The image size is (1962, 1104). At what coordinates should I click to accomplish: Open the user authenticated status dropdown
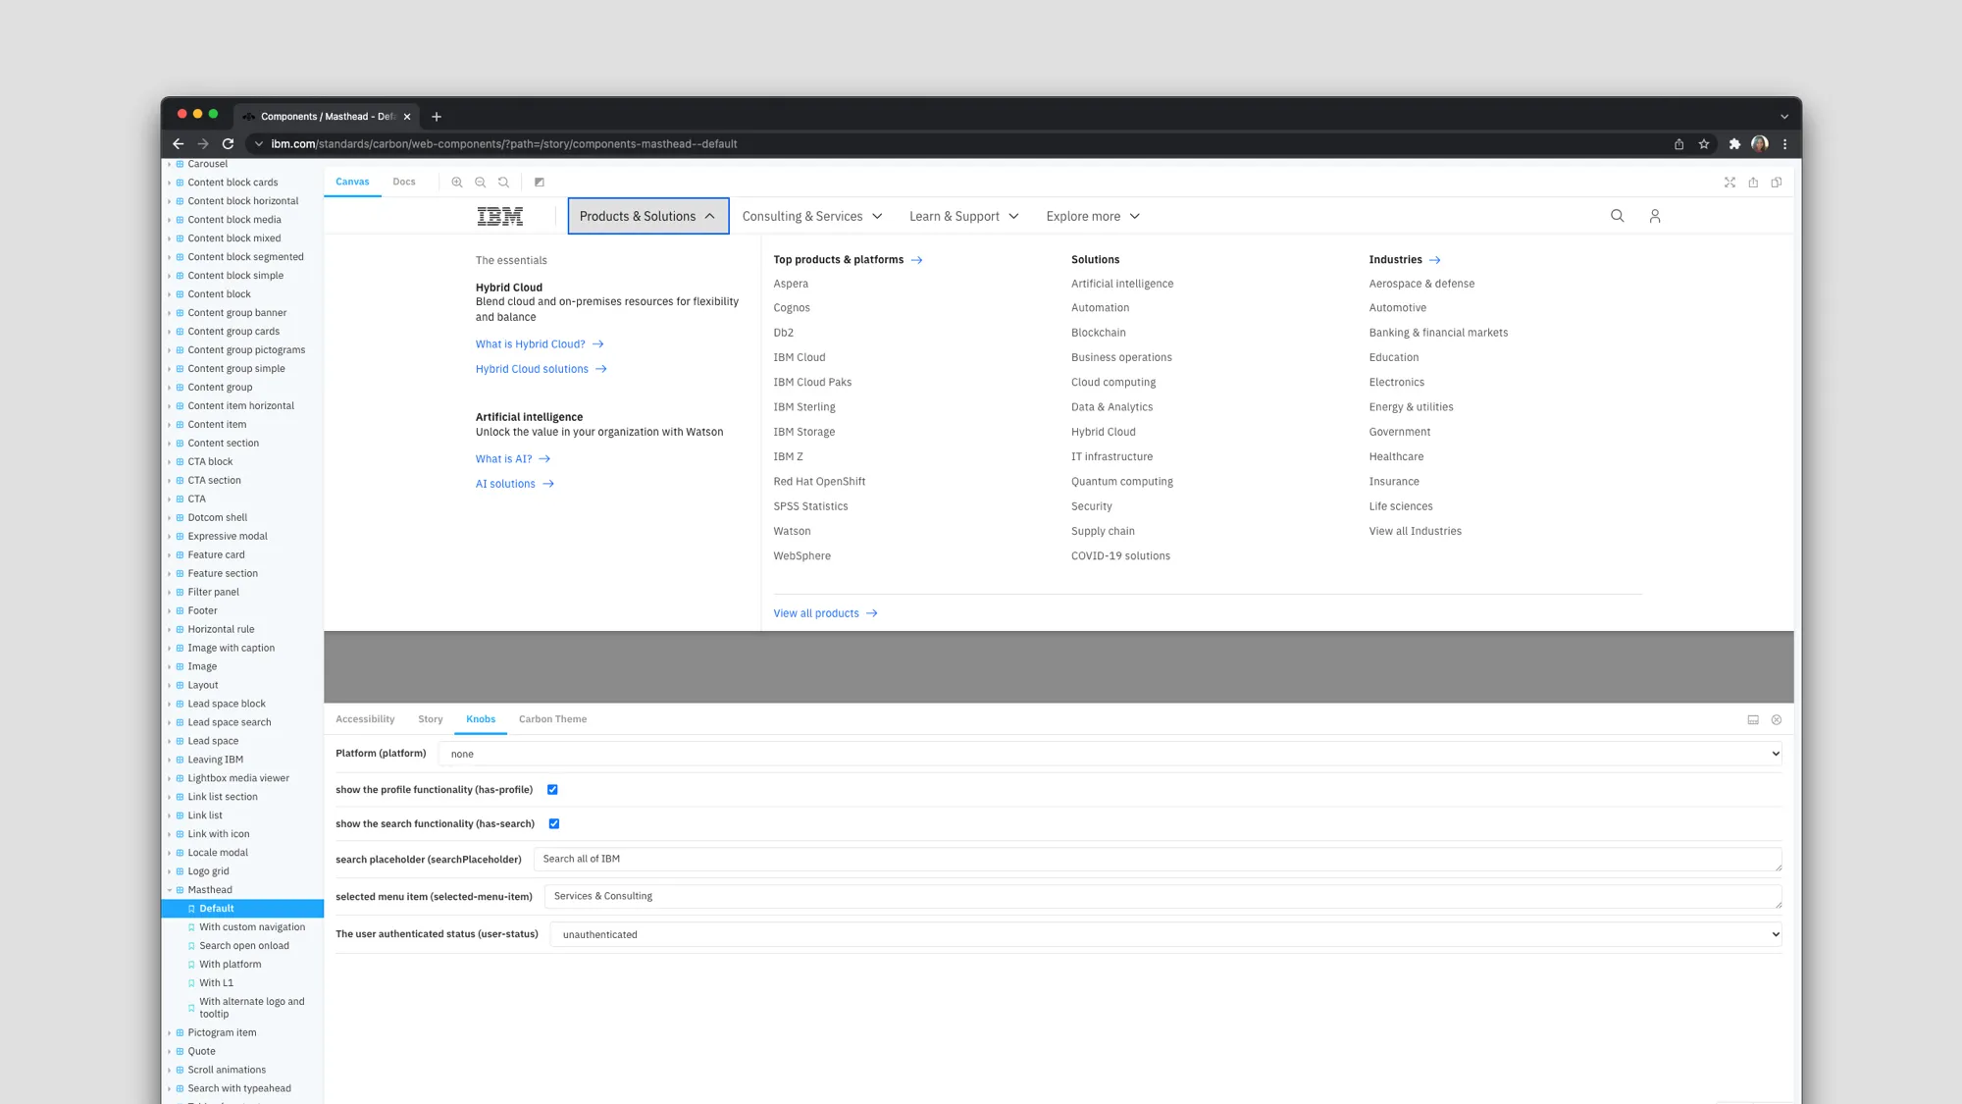click(1167, 934)
